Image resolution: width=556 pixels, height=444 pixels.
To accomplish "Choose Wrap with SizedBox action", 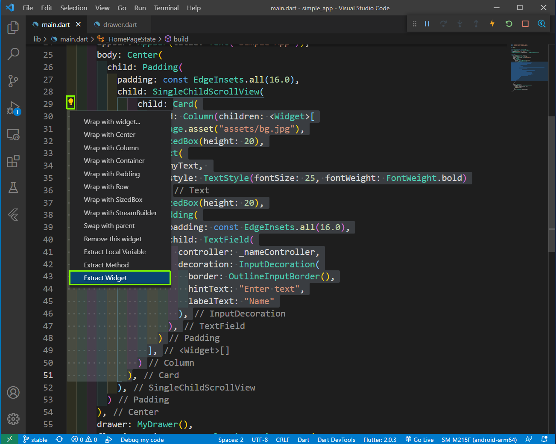I will [120, 200].
